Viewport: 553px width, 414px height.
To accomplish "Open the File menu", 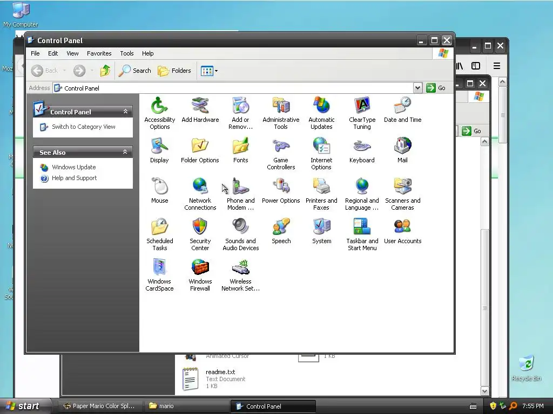I will point(35,53).
